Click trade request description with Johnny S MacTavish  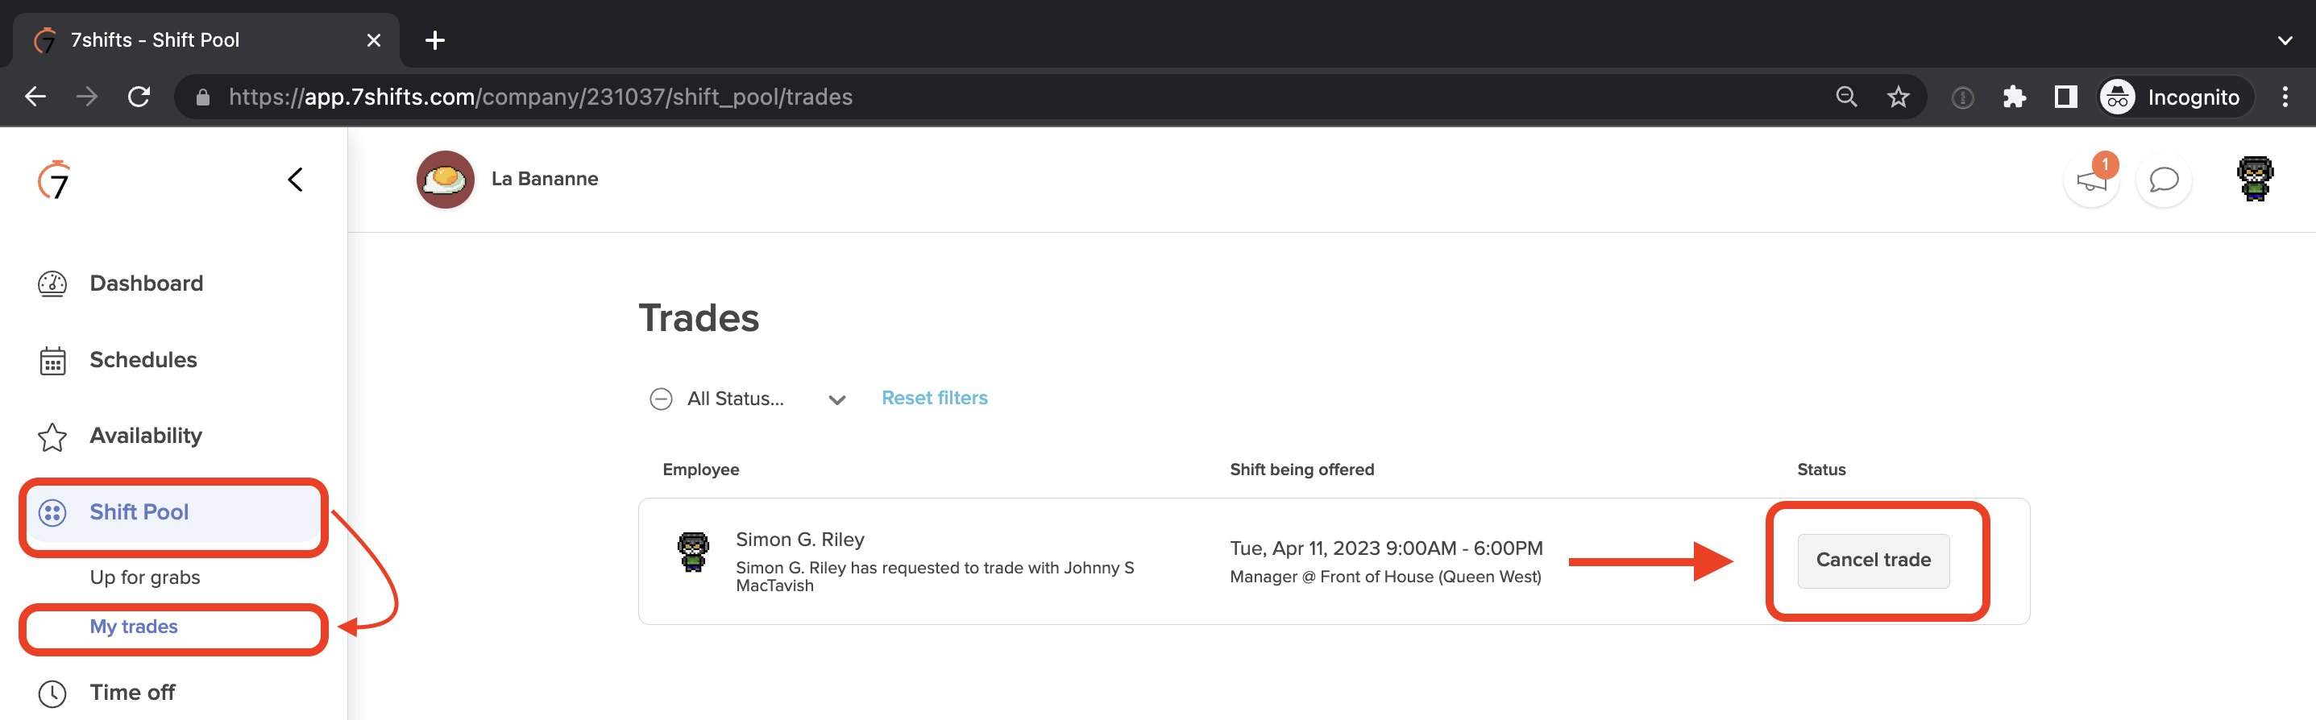click(x=934, y=577)
